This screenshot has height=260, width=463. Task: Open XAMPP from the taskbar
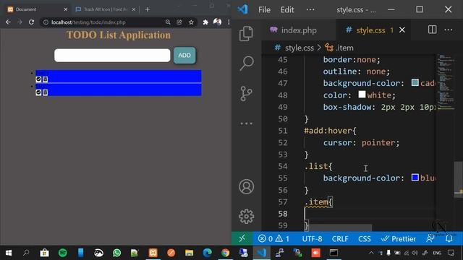click(153, 253)
